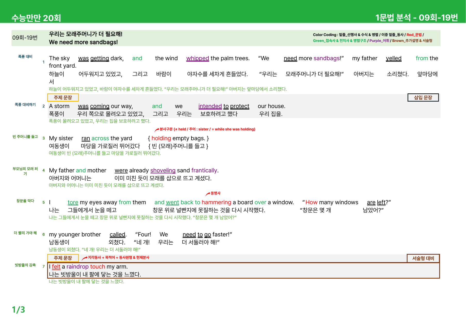
Task: Click the header text 1문법 분석 - 09회-19번
Action: pos(416,17)
